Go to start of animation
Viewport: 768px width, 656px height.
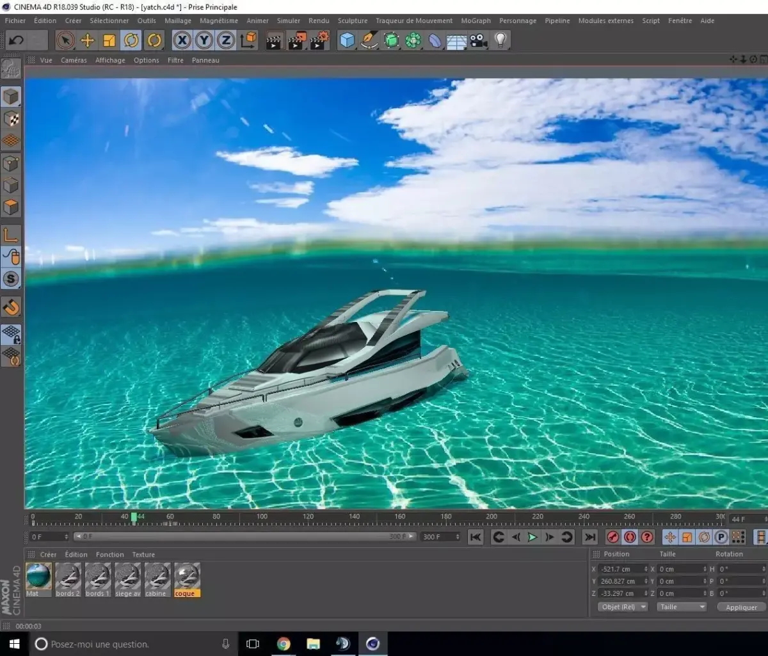(475, 537)
